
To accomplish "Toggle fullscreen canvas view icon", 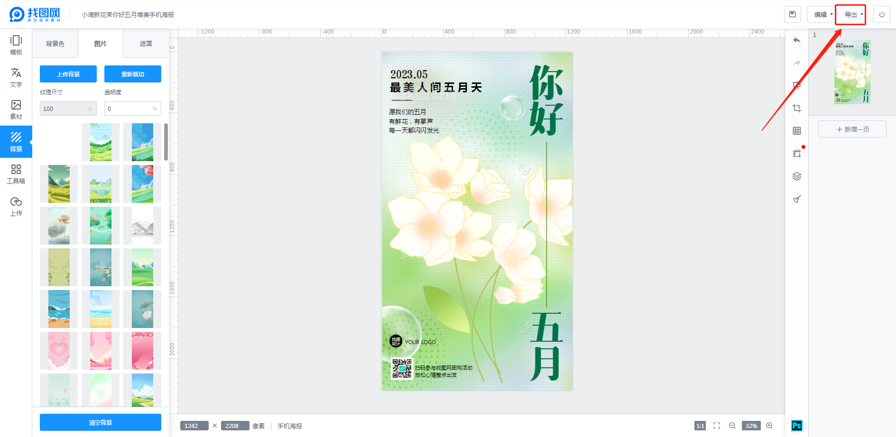I will click(x=717, y=426).
